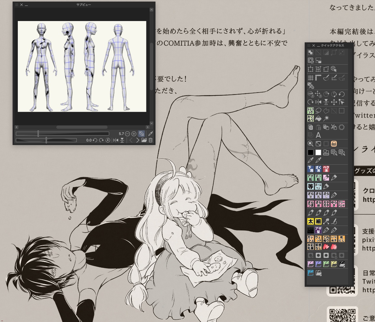This screenshot has height=322, width=375.
Task: Flip Sub View image vertically
Action: click(122, 140)
